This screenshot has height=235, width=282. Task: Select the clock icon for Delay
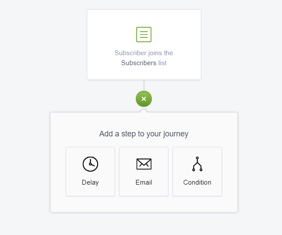pos(90,164)
